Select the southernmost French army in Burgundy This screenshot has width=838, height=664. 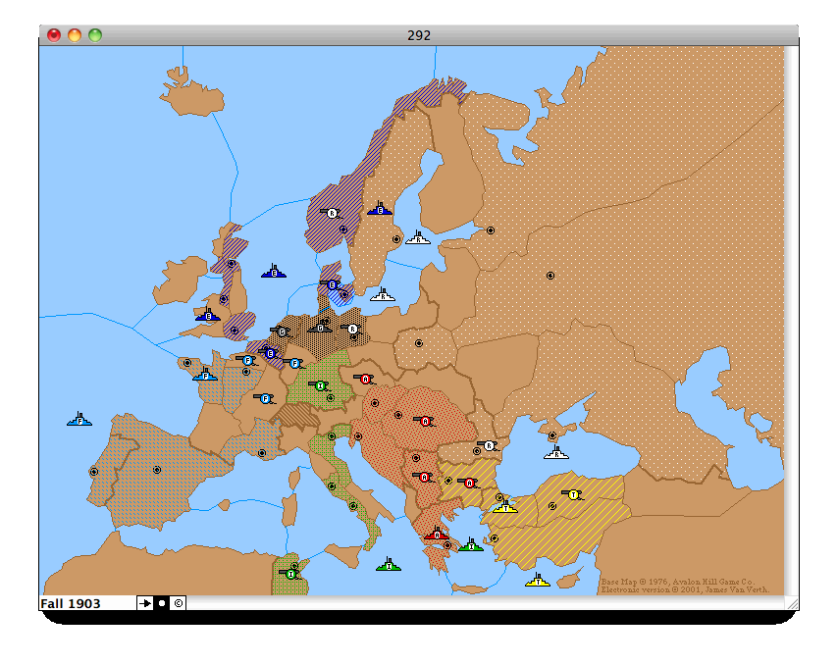click(x=265, y=398)
